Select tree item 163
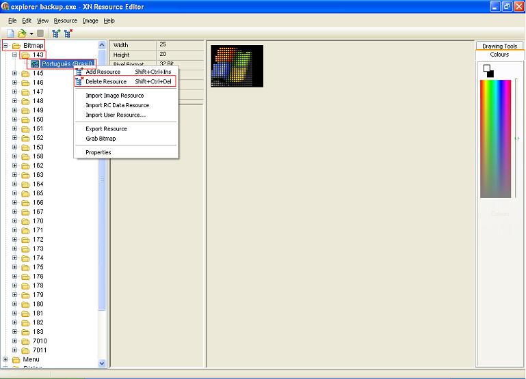The width and height of the screenshot is (526, 379). click(x=38, y=175)
